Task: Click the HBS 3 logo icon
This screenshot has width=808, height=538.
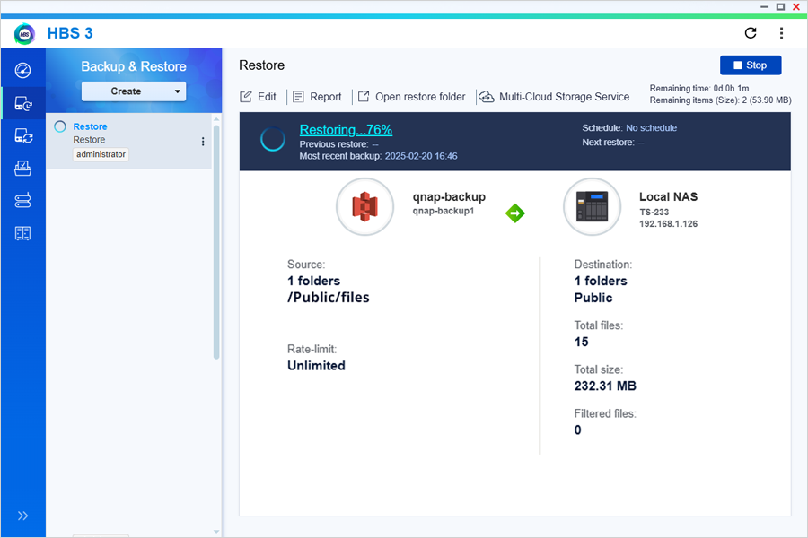Action: click(25, 34)
